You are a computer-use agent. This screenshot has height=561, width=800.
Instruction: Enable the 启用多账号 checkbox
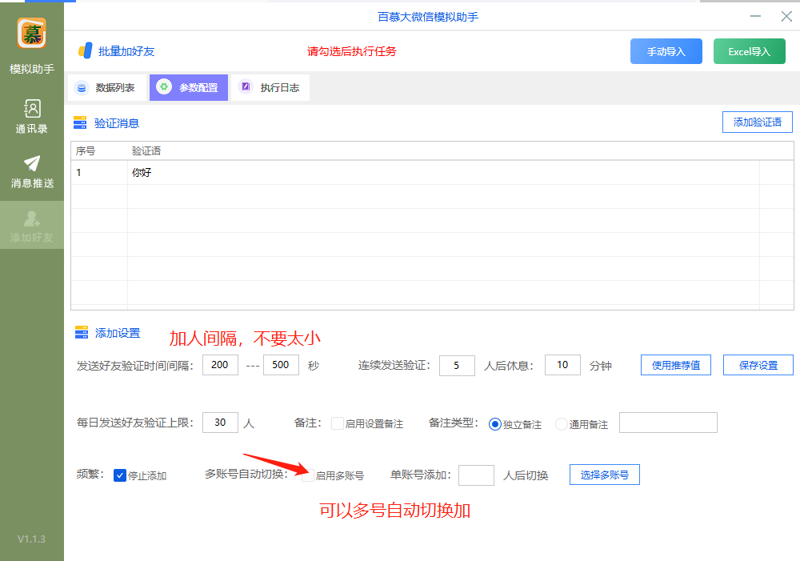click(308, 475)
